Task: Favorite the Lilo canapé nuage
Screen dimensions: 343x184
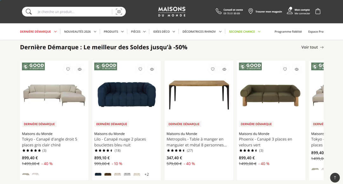Action: tap(140, 69)
